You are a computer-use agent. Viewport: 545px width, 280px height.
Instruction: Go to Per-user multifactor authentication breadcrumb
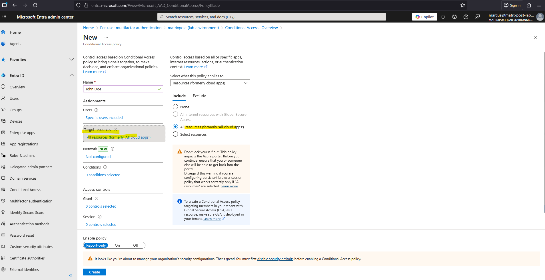click(x=131, y=28)
